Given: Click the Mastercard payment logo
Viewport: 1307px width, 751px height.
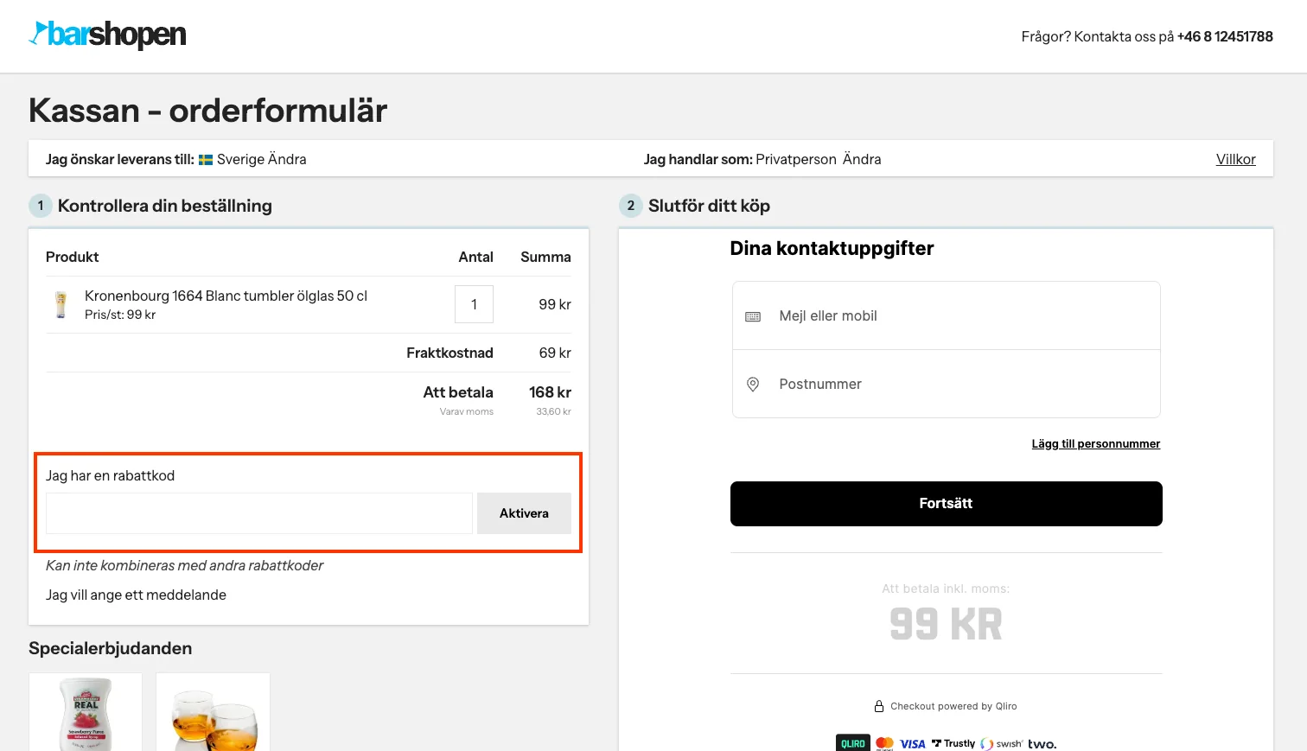Looking at the screenshot, I should pos(884,743).
